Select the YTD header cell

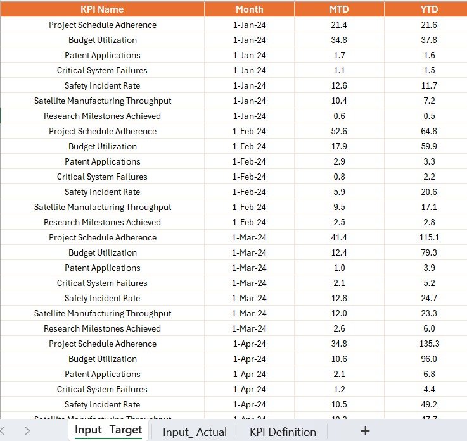429,9
